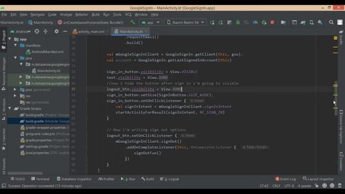Open the Build menu
Viewport: 345px width, 194px height.
[x=95, y=15]
